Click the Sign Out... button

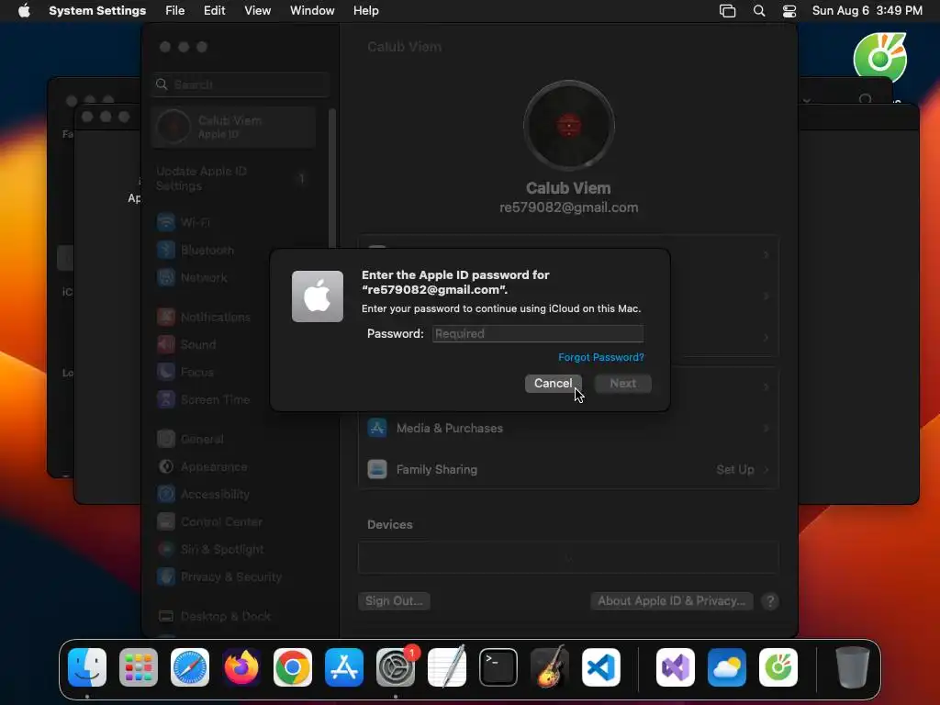coord(394,600)
